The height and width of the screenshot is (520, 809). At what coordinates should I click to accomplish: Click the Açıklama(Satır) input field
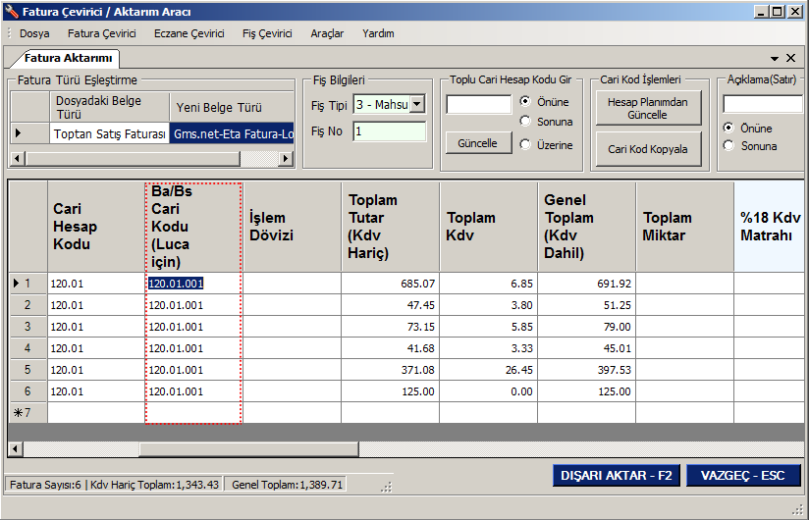(763, 104)
